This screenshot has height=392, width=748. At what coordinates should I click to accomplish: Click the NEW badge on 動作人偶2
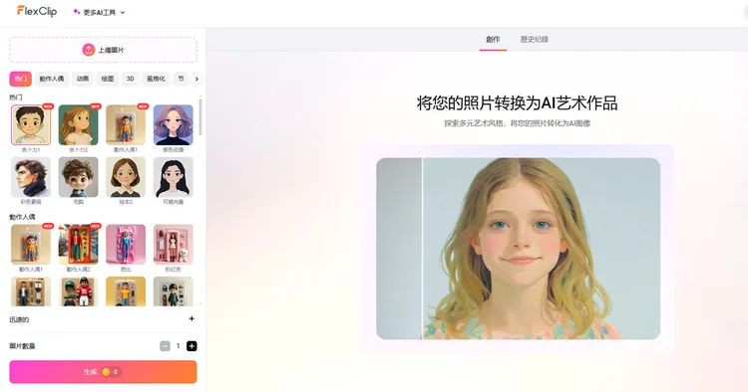[96, 226]
